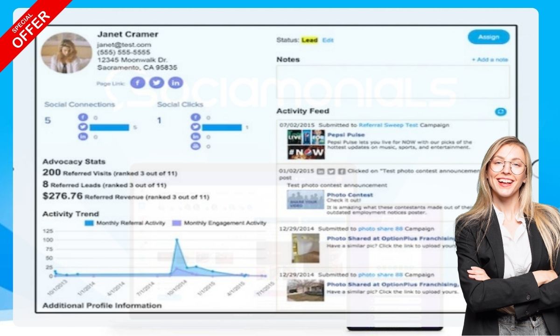Click the email icon in the 01/02/2015 entry
Screen dimensions: 560x336
pos(321,171)
